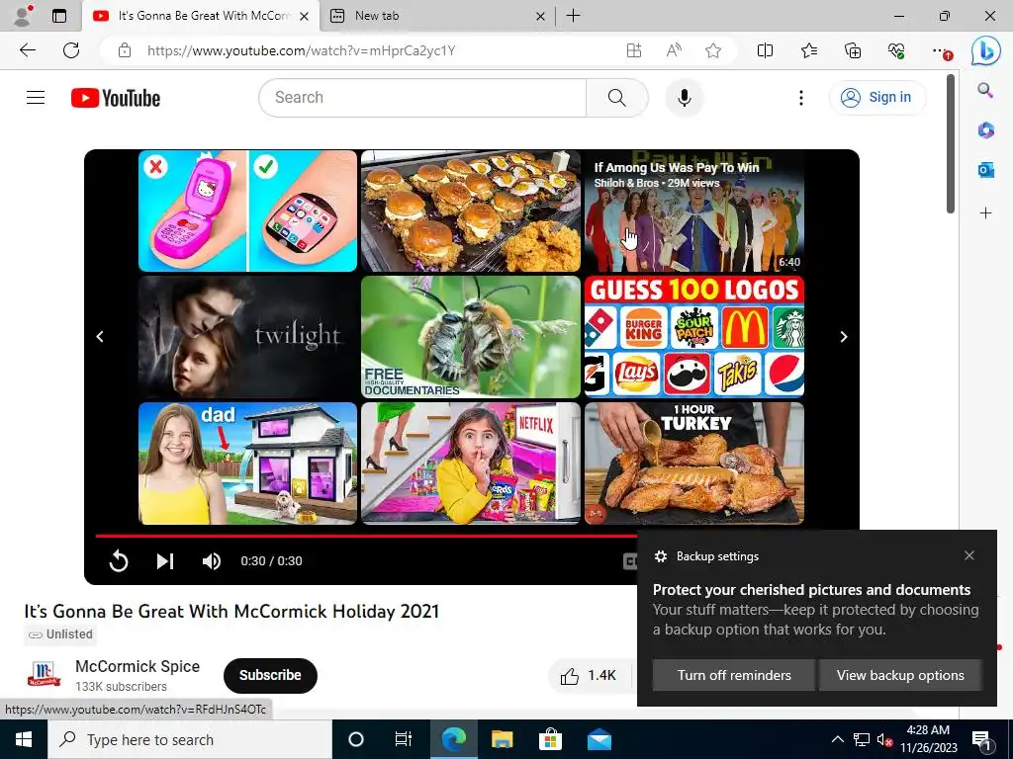Show next suggested videos arrow

click(843, 336)
